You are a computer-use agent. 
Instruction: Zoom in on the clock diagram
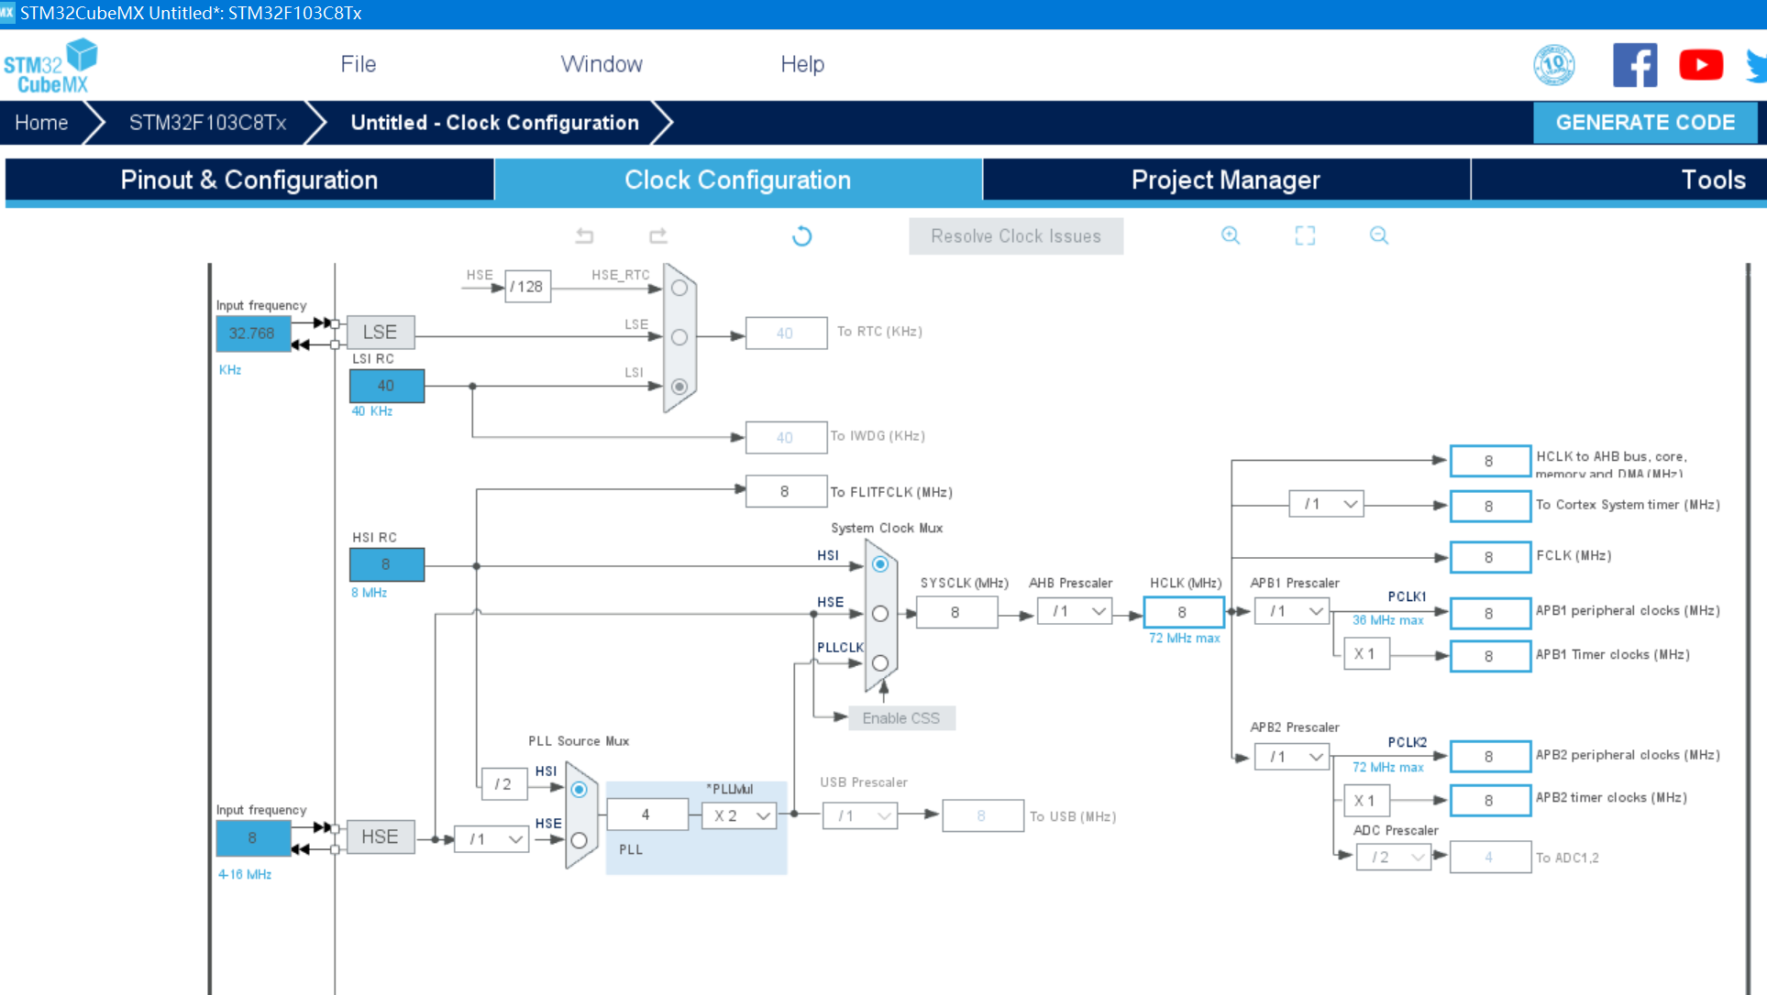tap(1231, 235)
